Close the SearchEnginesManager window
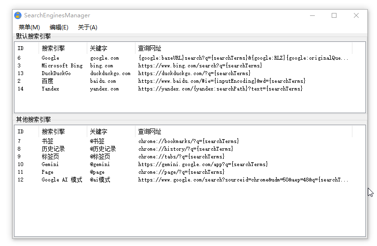The height and width of the screenshot is (246, 377). click(x=356, y=15)
